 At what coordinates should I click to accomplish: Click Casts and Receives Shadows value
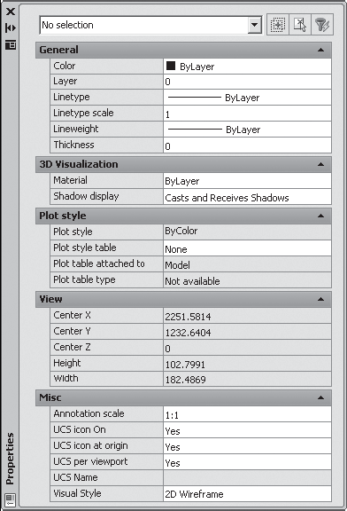click(247, 197)
